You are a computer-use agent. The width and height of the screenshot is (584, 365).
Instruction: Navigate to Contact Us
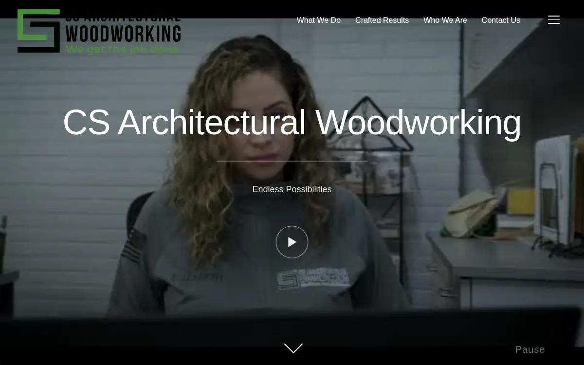click(501, 20)
